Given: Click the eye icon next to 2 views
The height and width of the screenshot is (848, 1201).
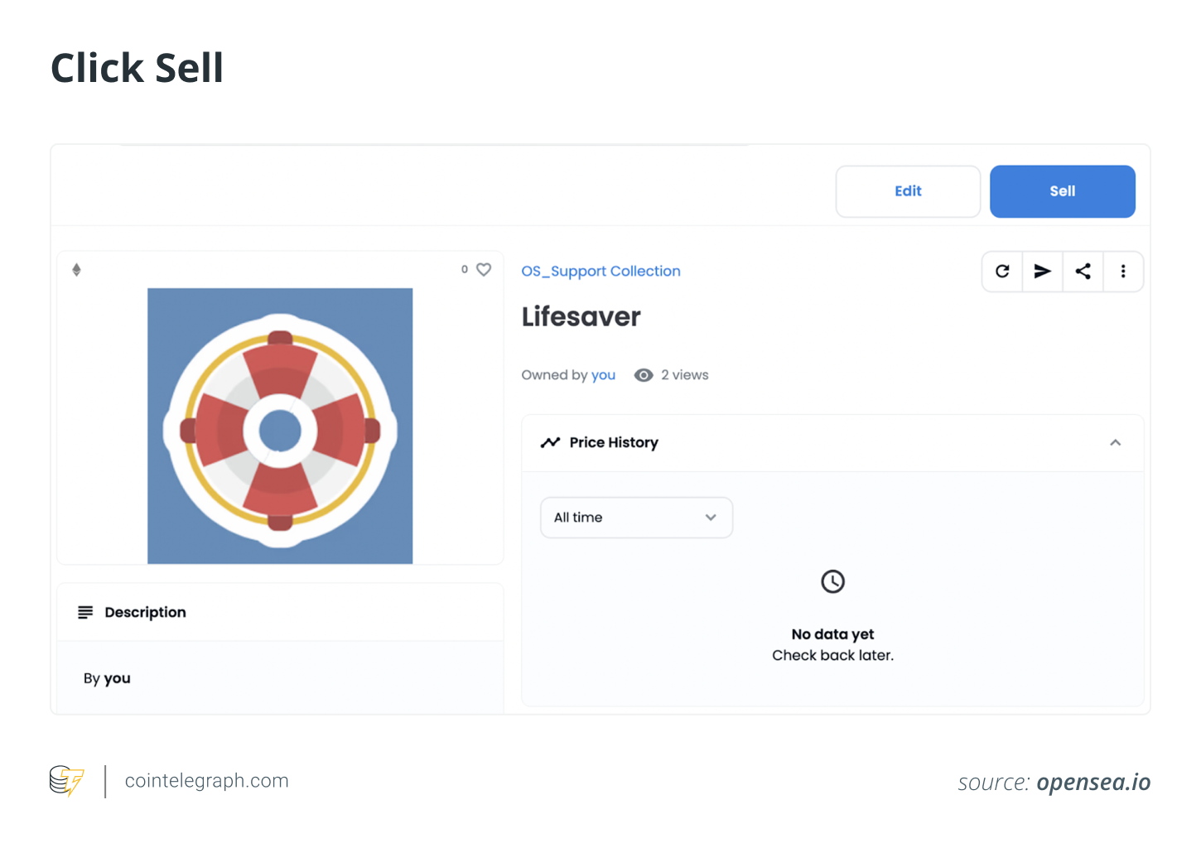Looking at the screenshot, I should coord(644,375).
